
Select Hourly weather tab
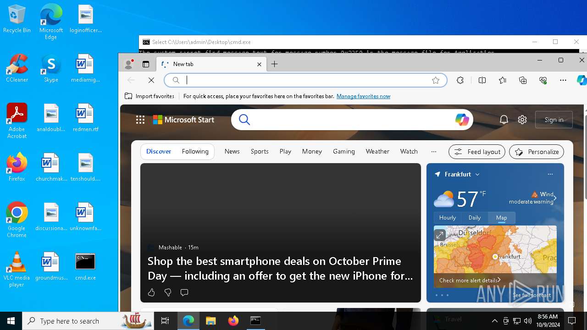tap(448, 218)
